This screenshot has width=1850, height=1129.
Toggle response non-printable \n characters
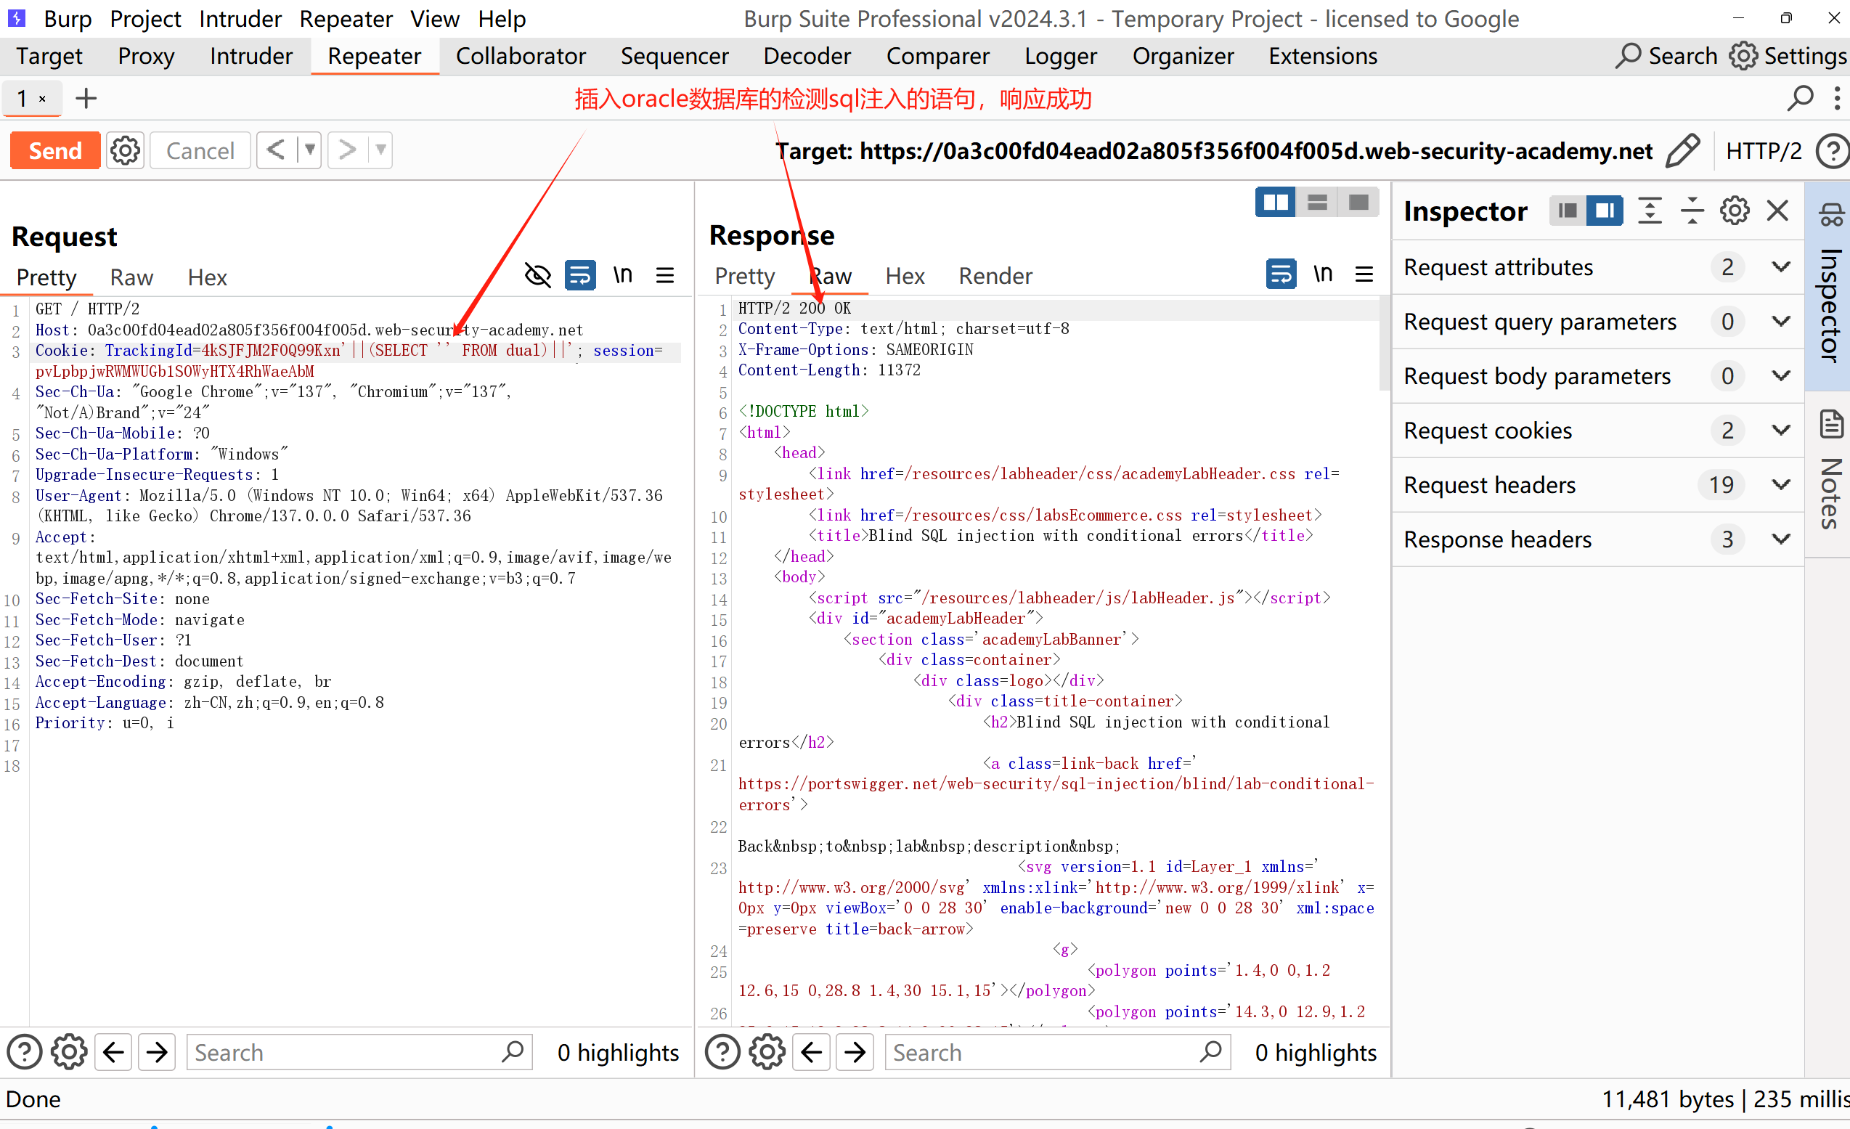[x=1323, y=274]
